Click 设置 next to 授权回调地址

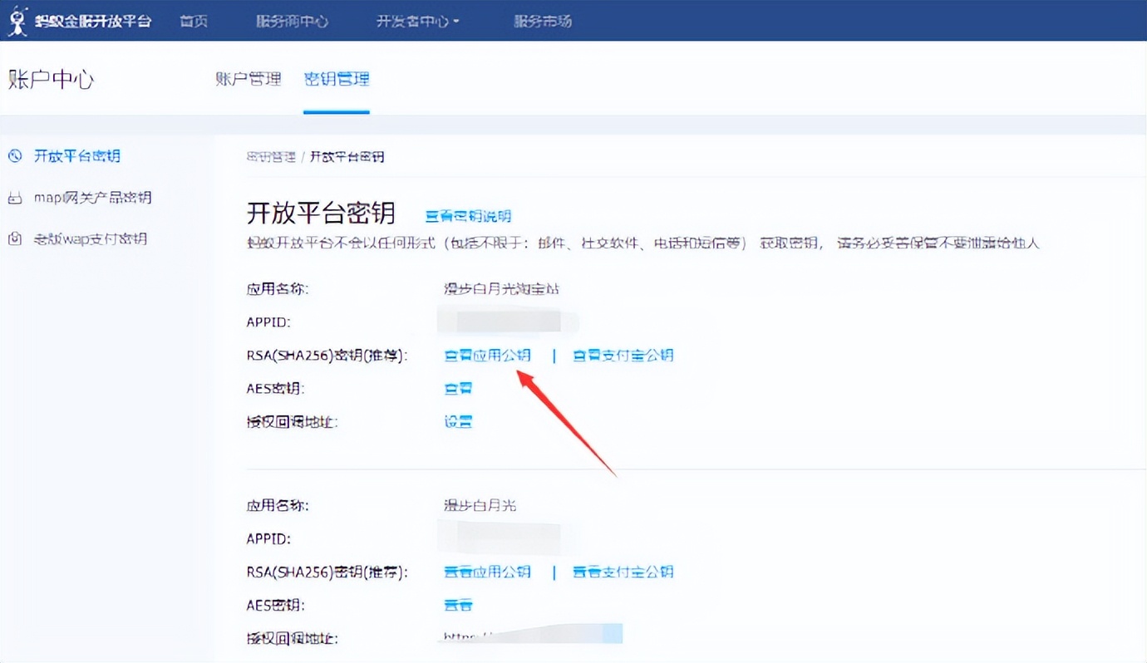(458, 421)
